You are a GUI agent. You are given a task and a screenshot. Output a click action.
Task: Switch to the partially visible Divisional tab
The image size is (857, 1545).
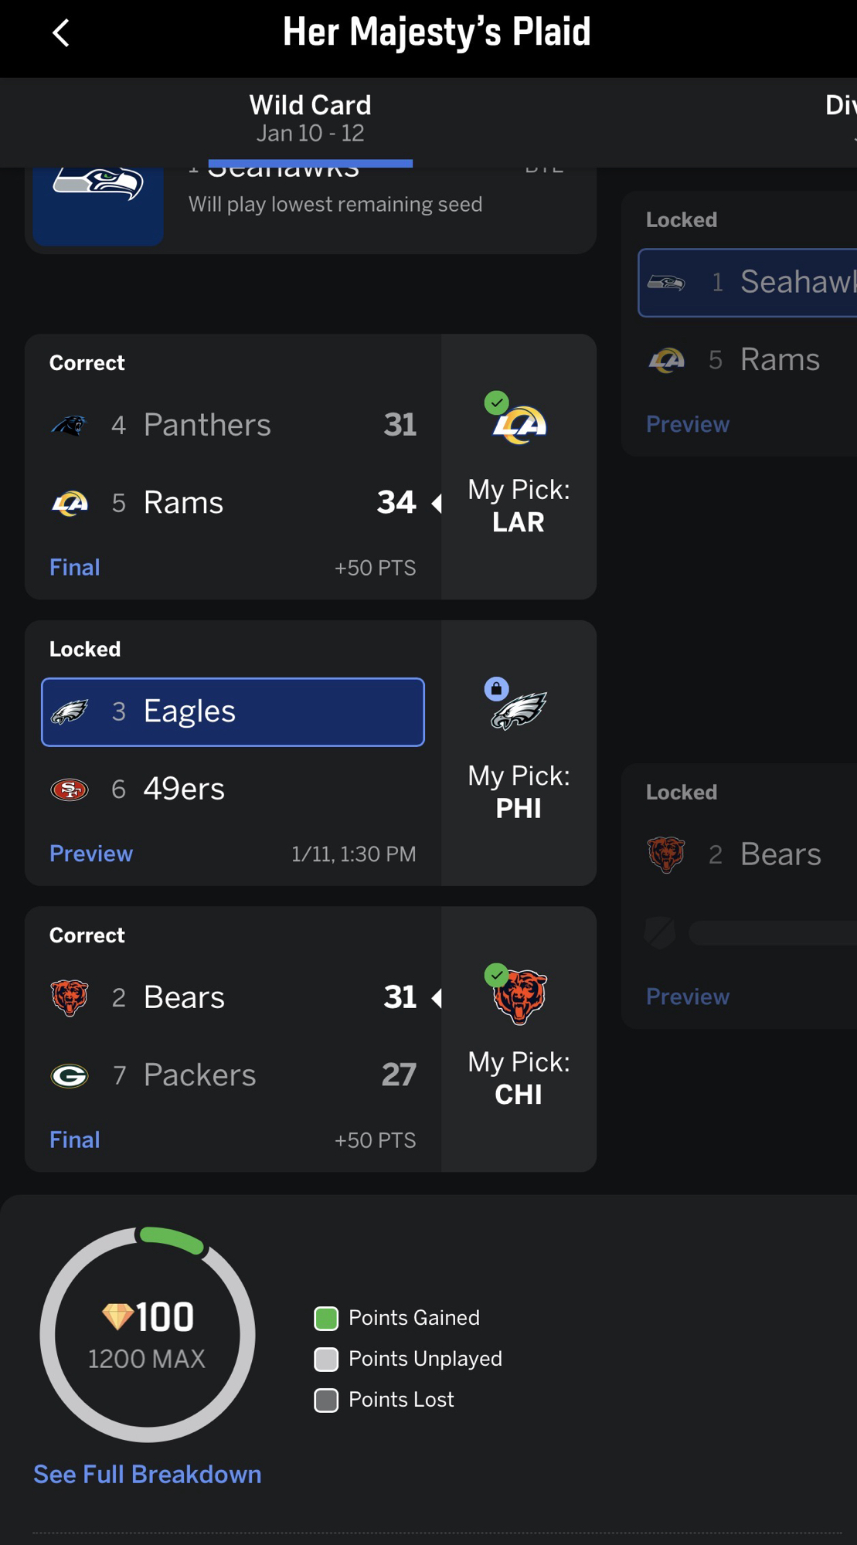pyautogui.click(x=841, y=108)
